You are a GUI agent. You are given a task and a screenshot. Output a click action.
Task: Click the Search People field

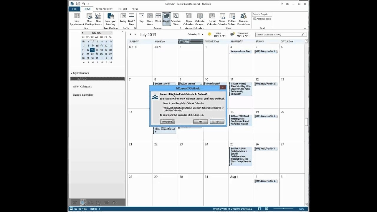[262, 14]
